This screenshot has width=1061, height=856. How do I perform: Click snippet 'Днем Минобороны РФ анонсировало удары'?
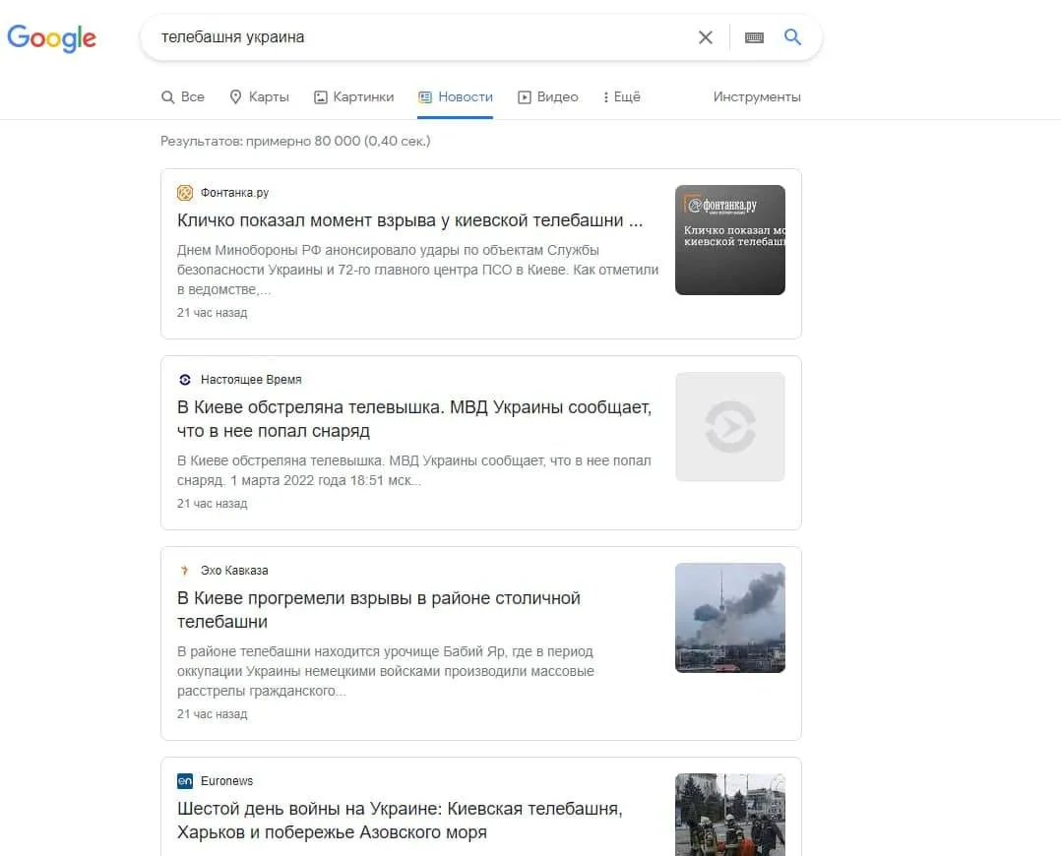(417, 270)
